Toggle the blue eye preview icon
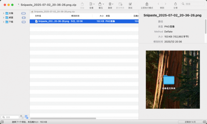This screenshot has height=124, width=207. 26,117
